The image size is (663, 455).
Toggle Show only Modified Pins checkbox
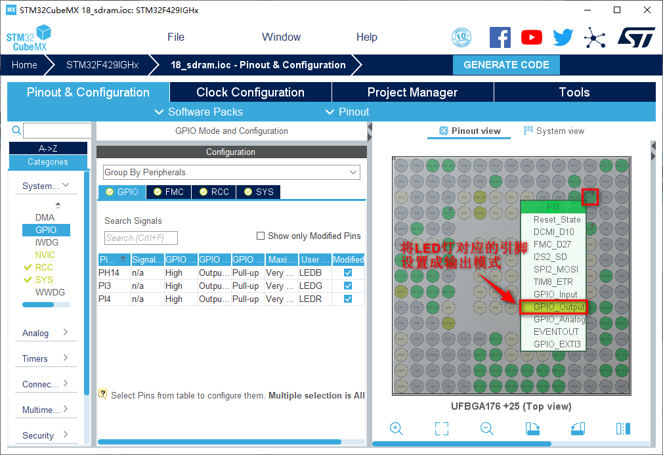[x=261, y=236]
